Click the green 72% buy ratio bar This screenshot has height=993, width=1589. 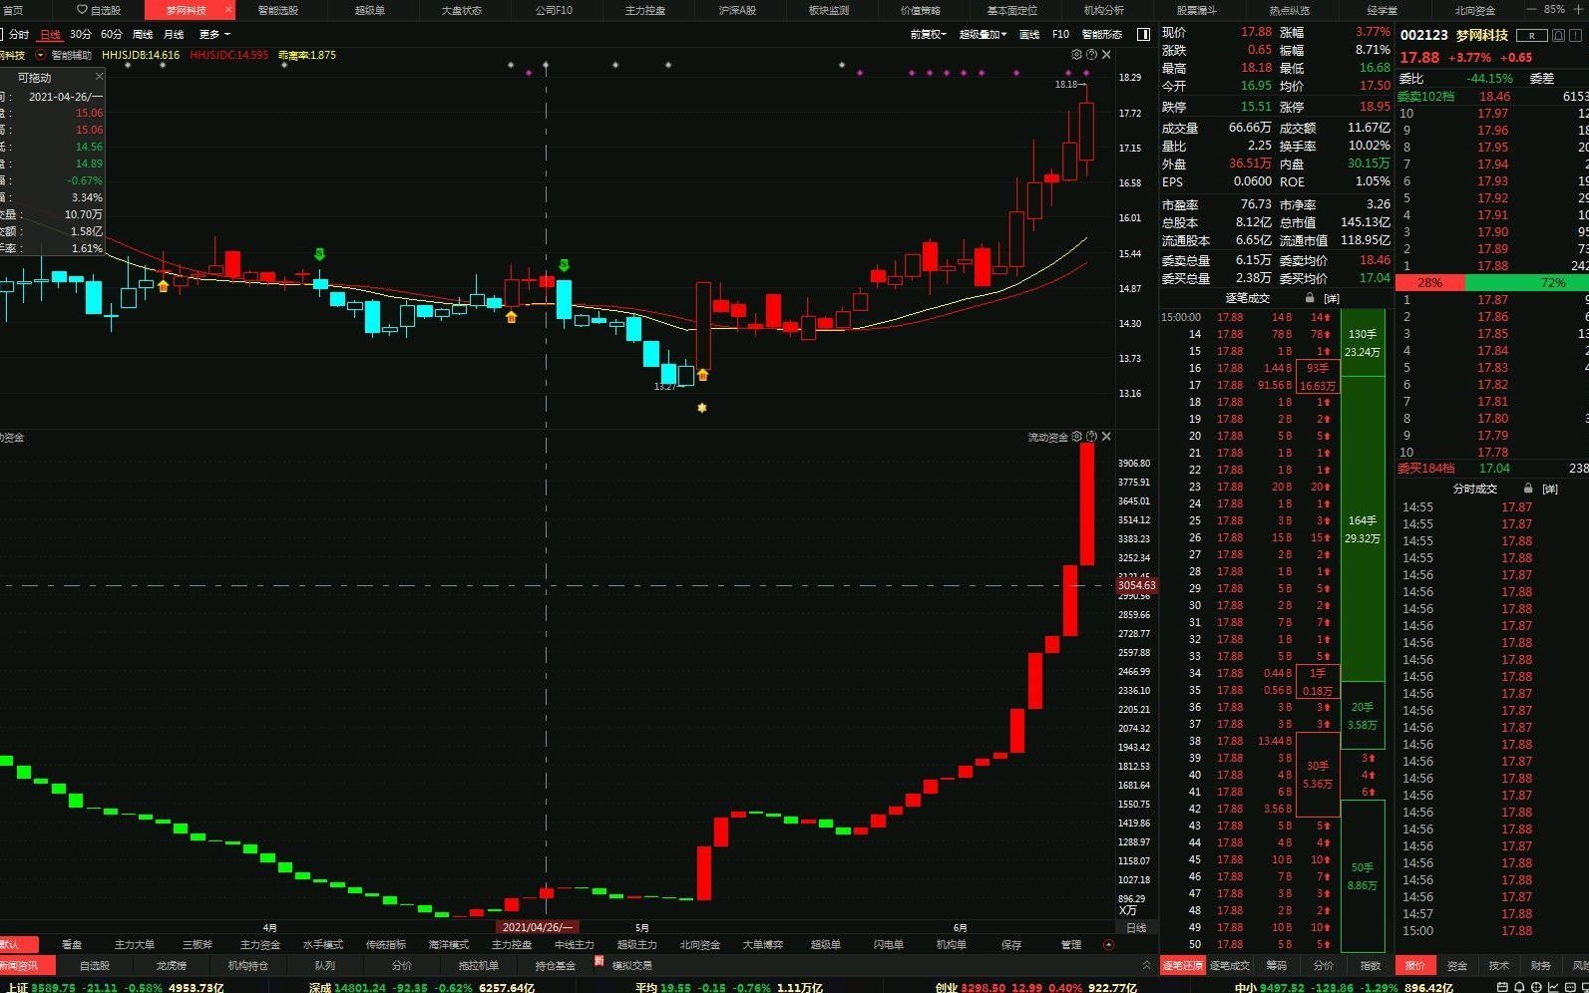1526,282
